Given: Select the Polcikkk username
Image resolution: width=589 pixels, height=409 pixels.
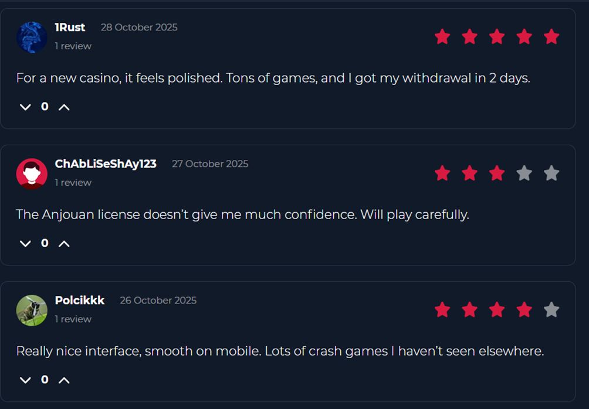Looking at the screenshot, I should tap(79, 300).
